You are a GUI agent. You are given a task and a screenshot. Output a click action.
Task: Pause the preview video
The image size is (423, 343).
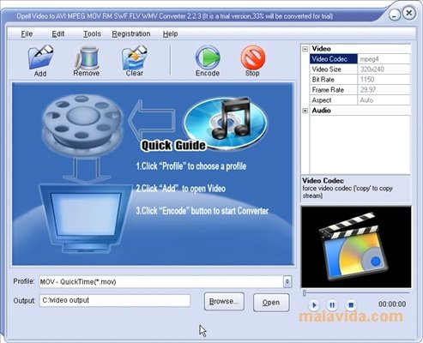(332, 305)
